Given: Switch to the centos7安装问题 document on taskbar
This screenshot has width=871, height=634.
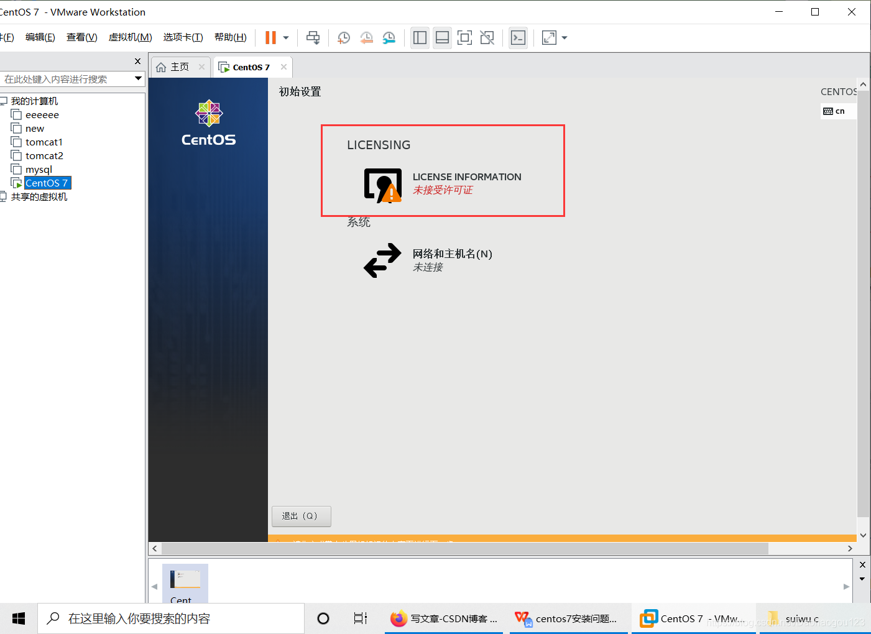Looking at the screenshot, I should (569, 618).
